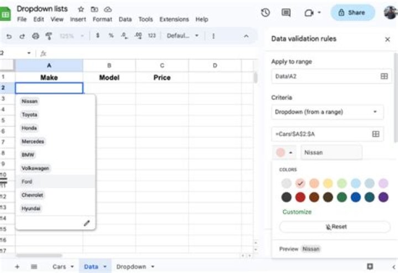Add a new sheet with plus icon
The height and width of the screenshot is (273, 398).
pos(17,267)
